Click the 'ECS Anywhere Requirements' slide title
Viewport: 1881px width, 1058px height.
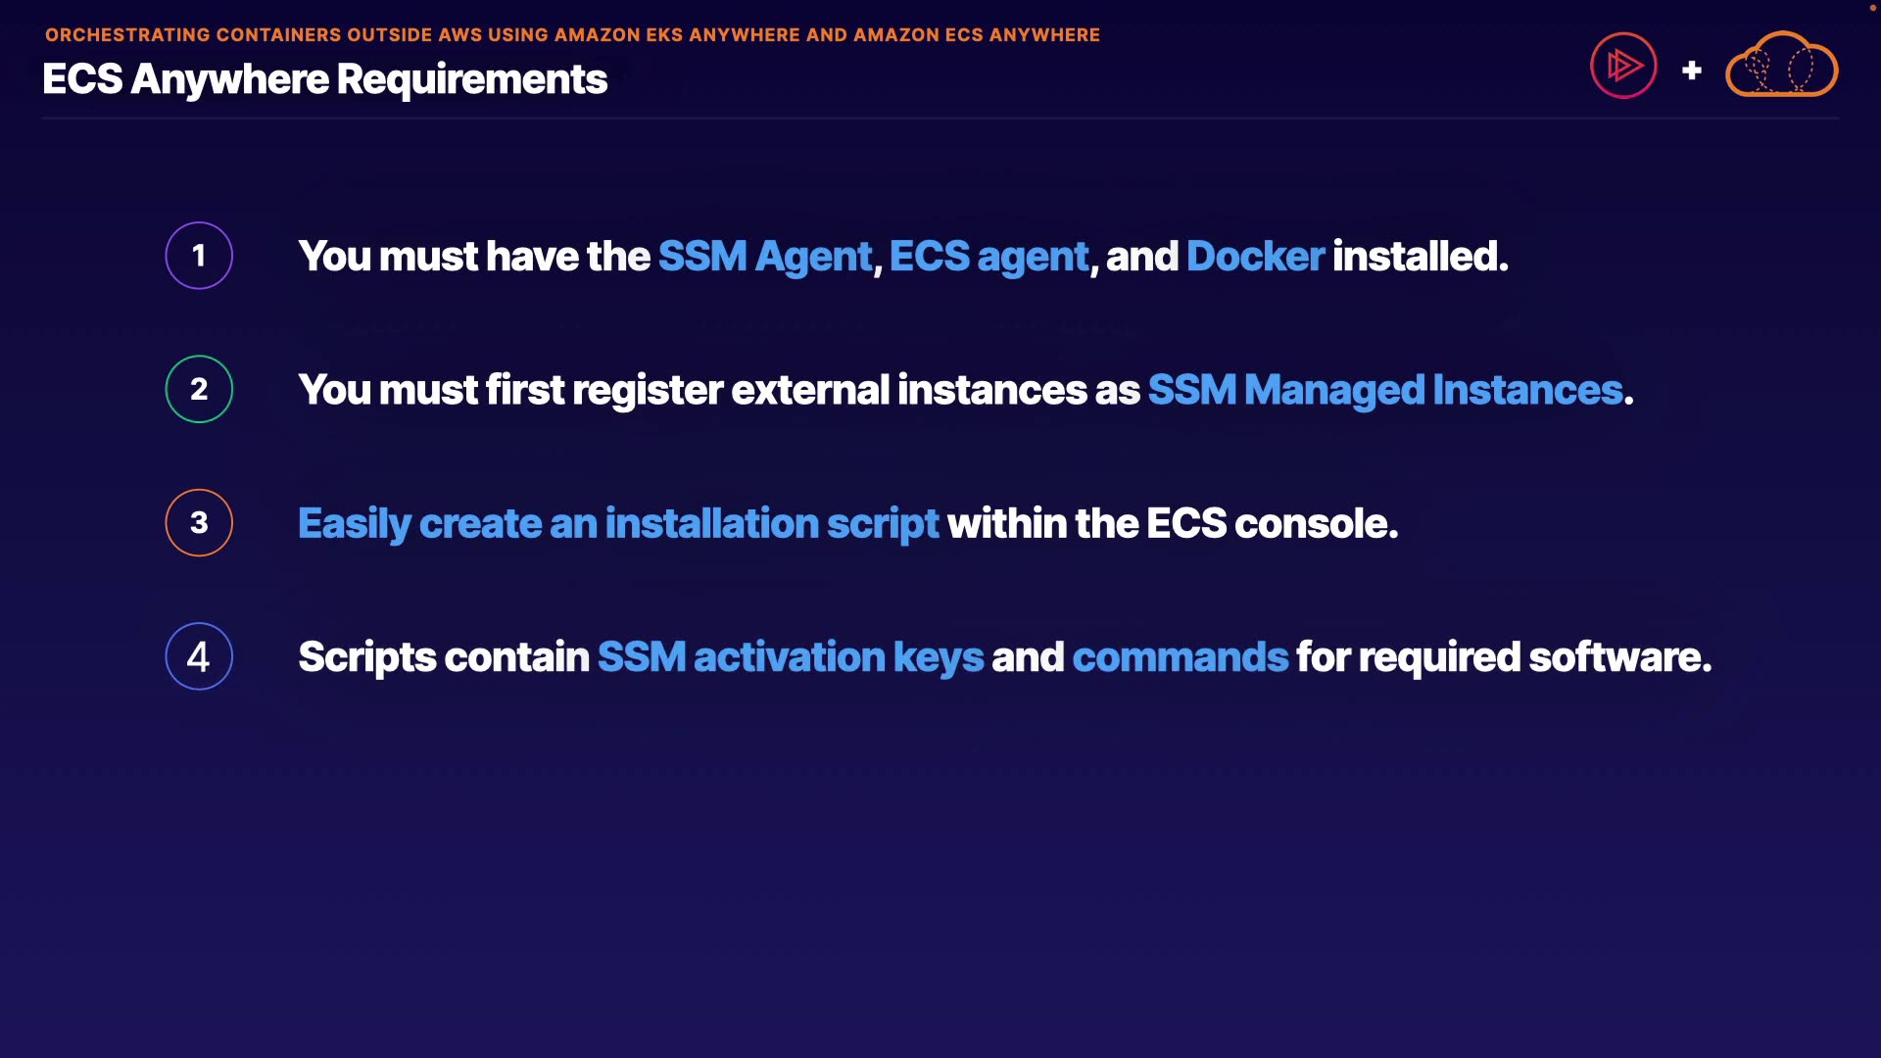pyautogui.click(x=324, y=79)
